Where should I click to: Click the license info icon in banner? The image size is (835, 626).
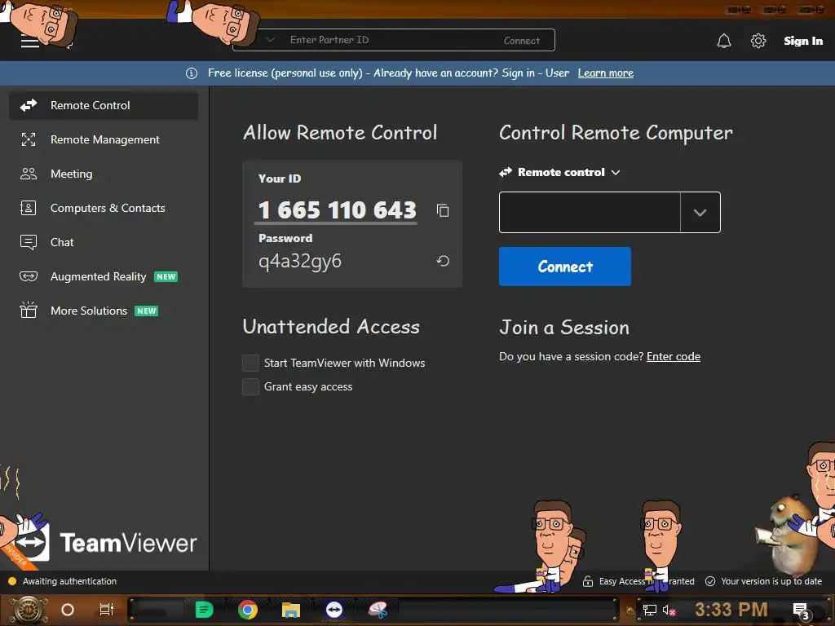(x=192, y=73)
